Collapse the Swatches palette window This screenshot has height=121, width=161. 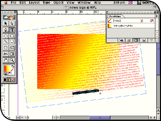pyautogui.click(x=158, y=12)
